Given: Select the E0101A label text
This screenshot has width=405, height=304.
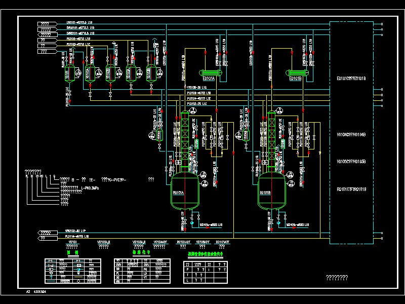Looking at the screenshot, I should tap(209, 79).
